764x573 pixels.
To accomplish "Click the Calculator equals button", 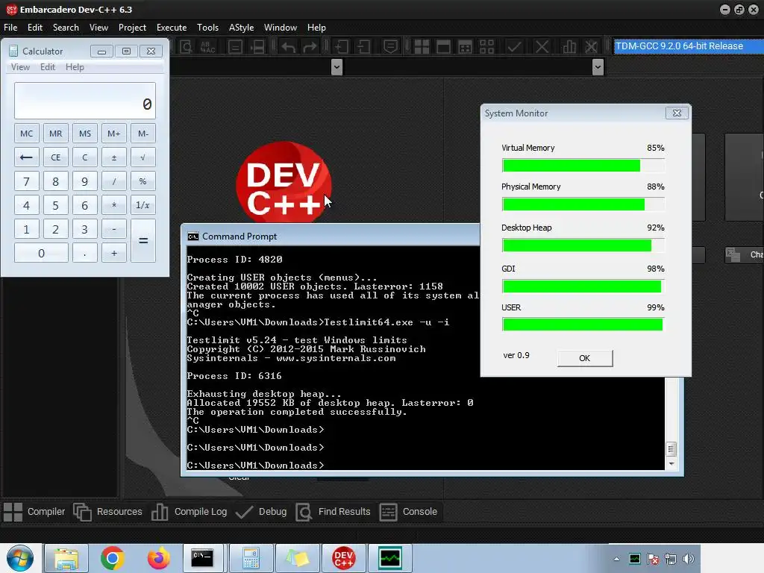I will [143, 241].
